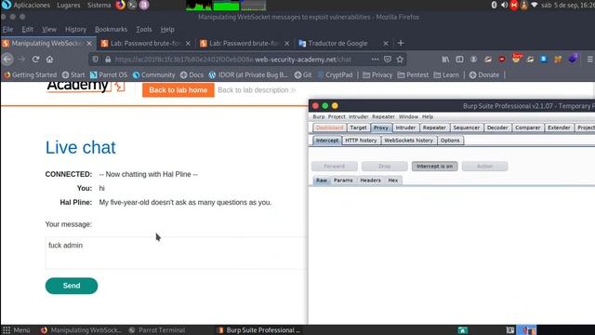Image resolution: width=595 pixels, height=335 pixels.
Task: Switch to Parrot Terminal in taskbar
Action: [157, 330]
